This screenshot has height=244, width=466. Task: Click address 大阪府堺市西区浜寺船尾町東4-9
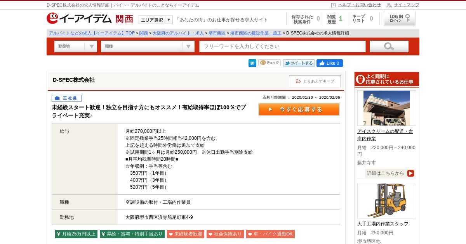(x=159, y=217)
